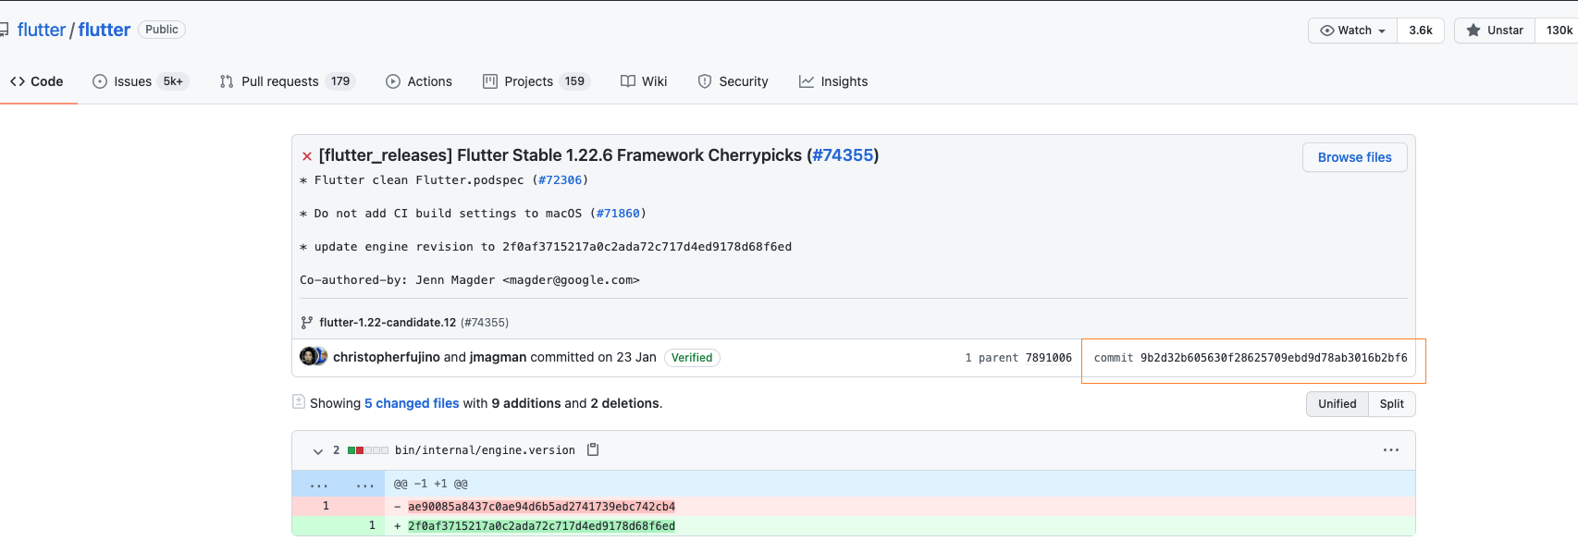1578x541 pixels.
Task: Click the committer avatars
Action: [314, 356]
